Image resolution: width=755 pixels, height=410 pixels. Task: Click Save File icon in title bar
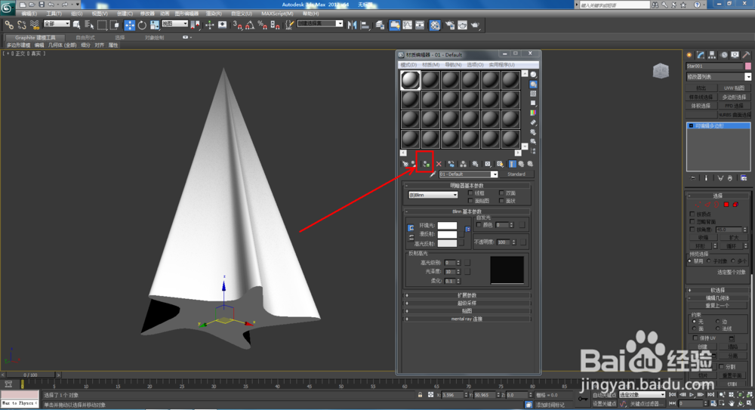point(42,5)
